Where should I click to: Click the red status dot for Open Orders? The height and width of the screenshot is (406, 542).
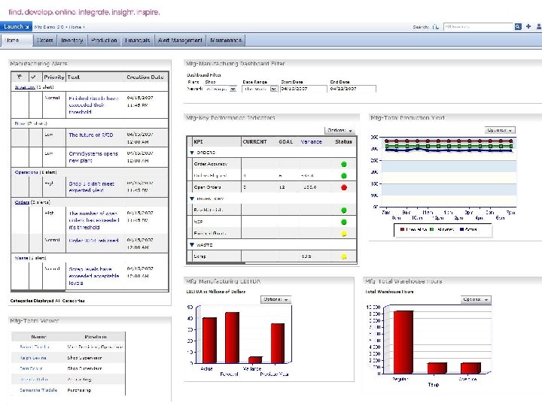click(343, 187)
